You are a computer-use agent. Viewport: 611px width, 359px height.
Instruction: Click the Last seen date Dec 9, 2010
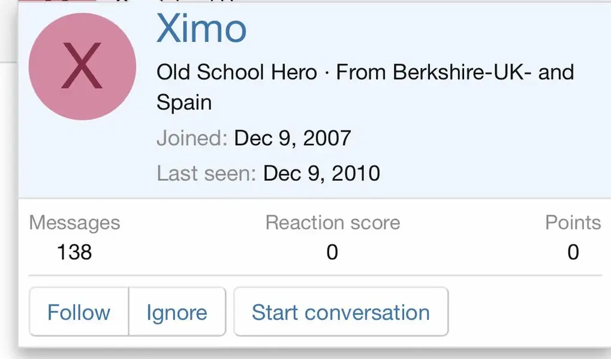pos(321,173)
